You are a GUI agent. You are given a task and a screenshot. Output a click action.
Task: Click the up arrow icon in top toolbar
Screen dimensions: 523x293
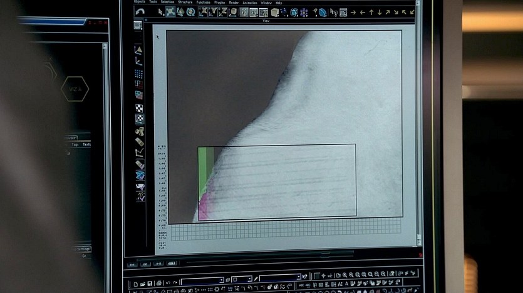[371, 12]
